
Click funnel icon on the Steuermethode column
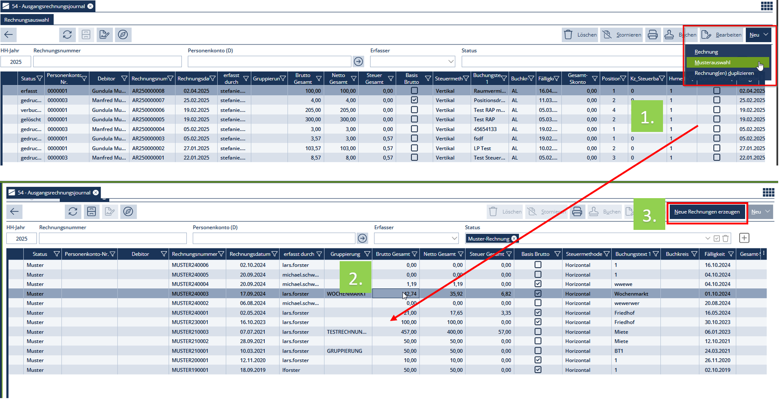point(606,254)
